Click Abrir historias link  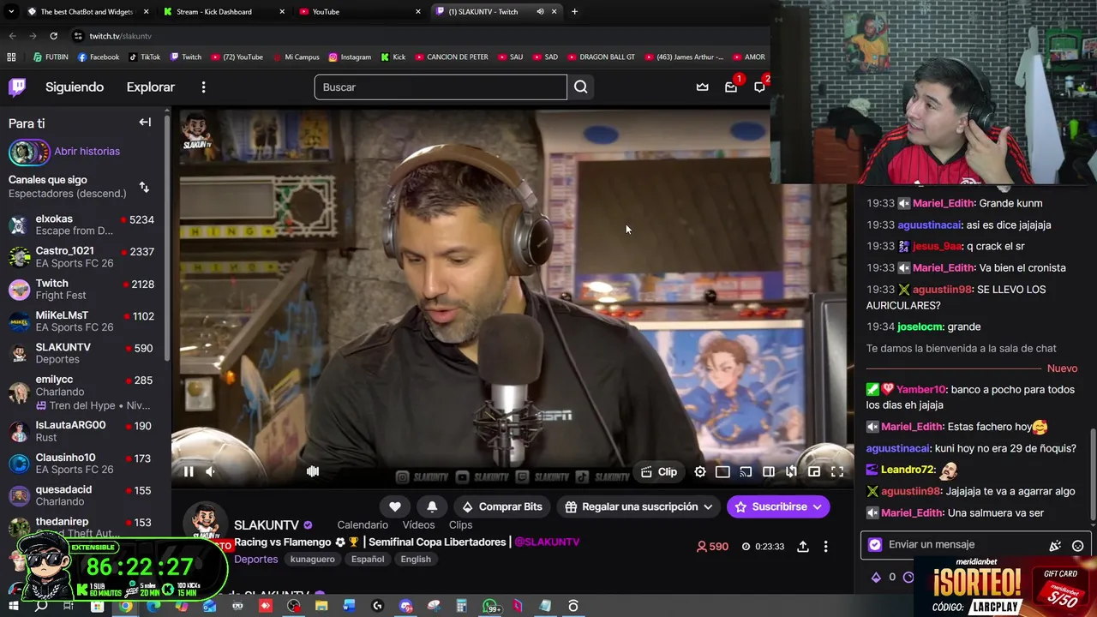87,151
